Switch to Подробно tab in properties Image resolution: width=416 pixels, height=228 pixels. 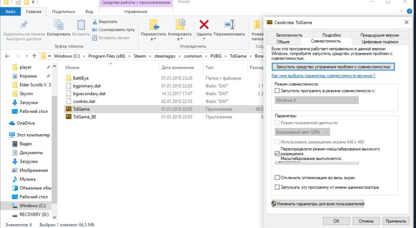(332, 35)
